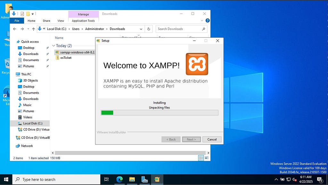Open pinned Downloads under Quick access
This screenshot has height=185, width=328.
(31, 54)
